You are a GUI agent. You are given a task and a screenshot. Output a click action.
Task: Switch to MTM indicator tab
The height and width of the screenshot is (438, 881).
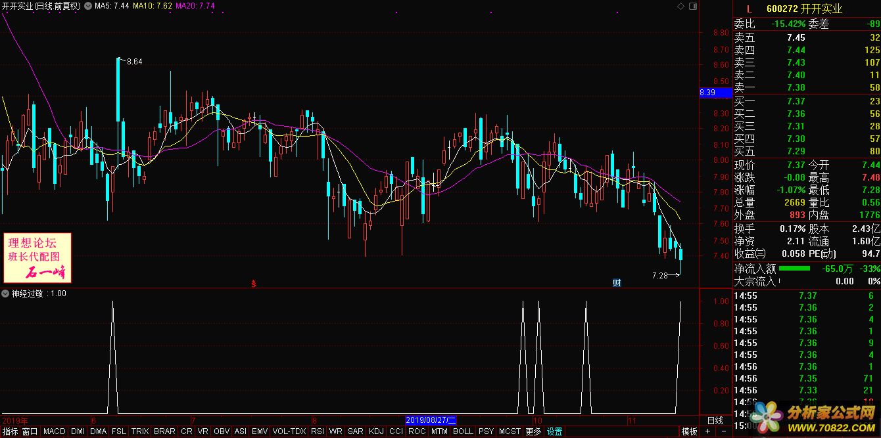tap(439, 431)
